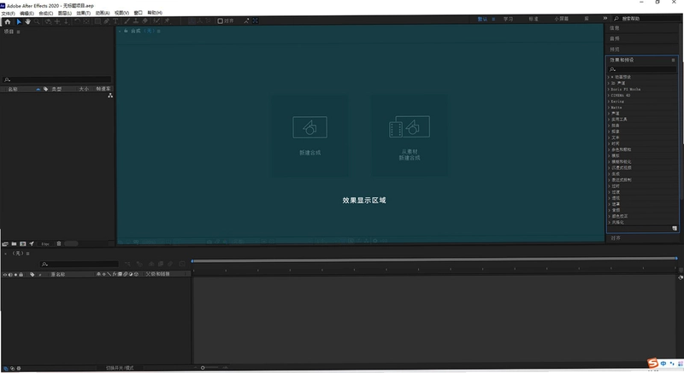This screenshot has height=373, width=684.
Task: Select the Selection arrow tool
Action: tap(19, 20)
